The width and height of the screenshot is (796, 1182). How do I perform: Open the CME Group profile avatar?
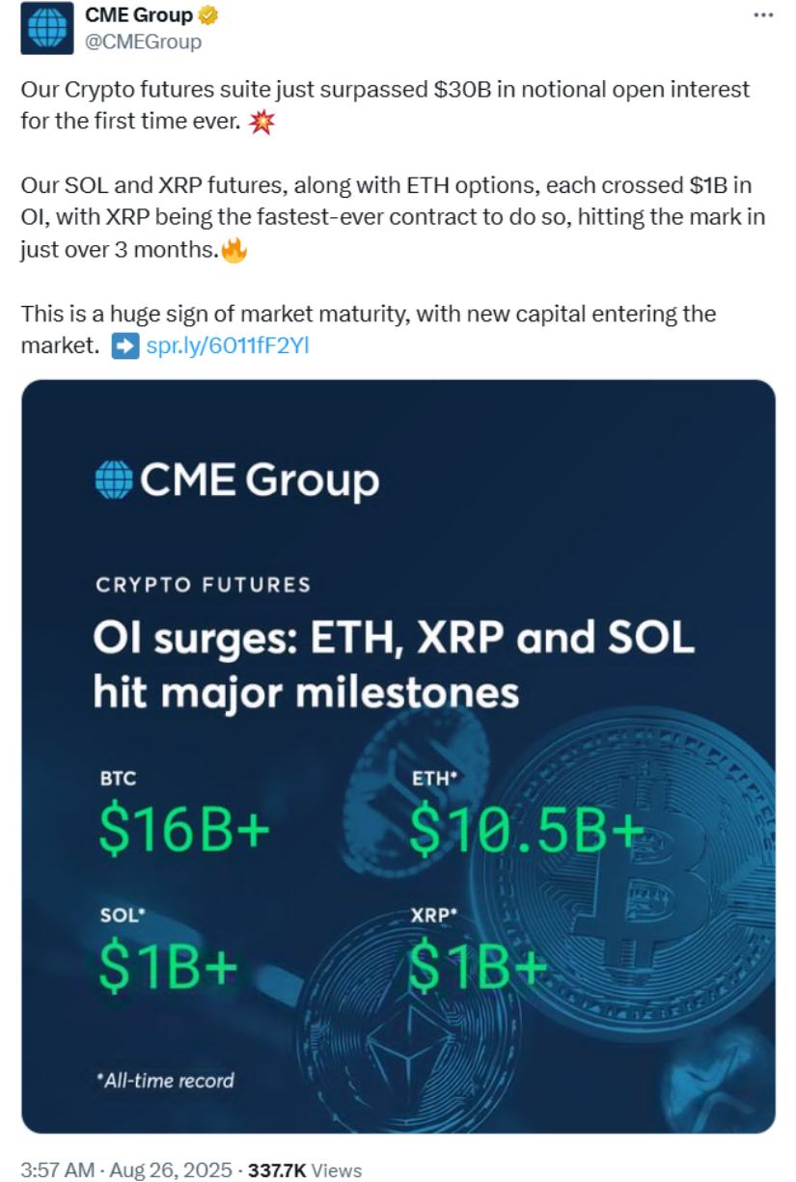pyautogui.click(x=45, y=26)
